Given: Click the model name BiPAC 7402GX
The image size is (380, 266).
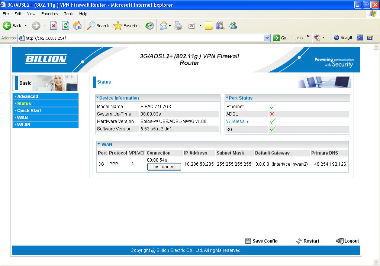Looking at the screenshot, I should click(x=156, y=107).
